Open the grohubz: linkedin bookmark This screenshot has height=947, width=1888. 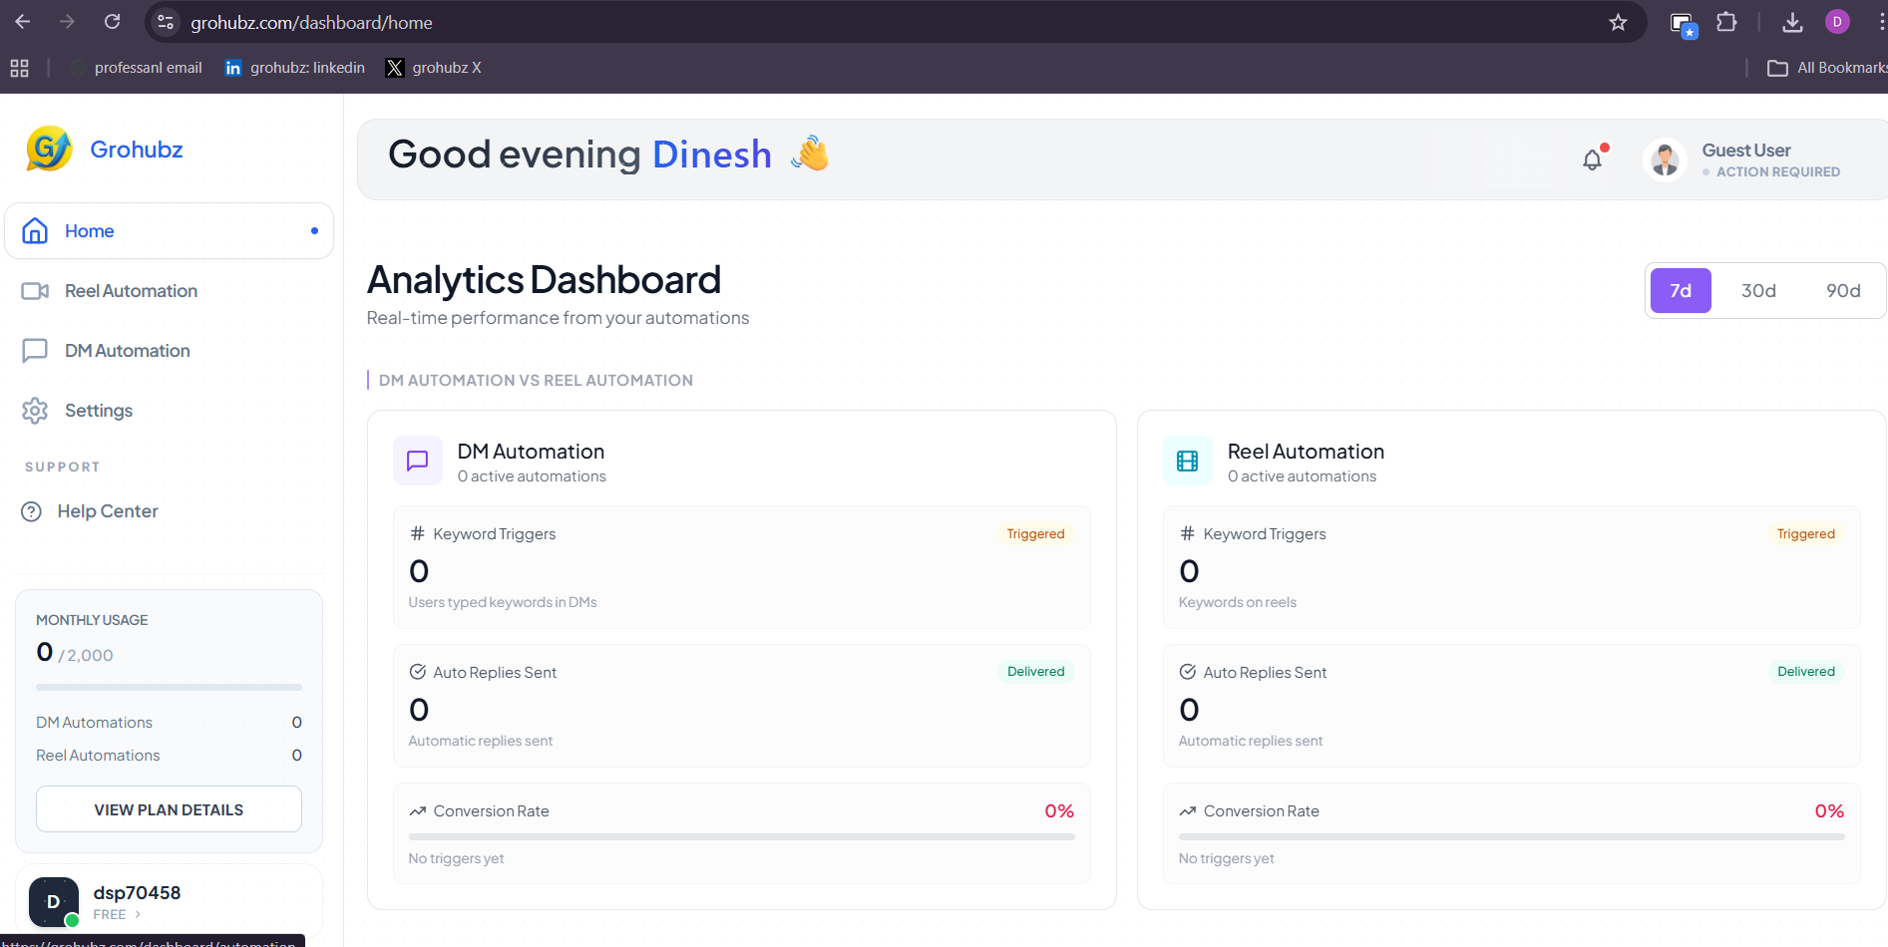click(x=294, y=67)
